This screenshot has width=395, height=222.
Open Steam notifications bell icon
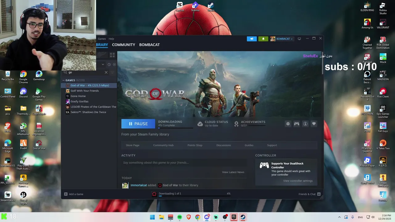point(263,39)
